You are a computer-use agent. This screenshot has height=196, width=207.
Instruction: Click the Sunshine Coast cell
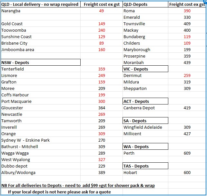coord(41,37)
